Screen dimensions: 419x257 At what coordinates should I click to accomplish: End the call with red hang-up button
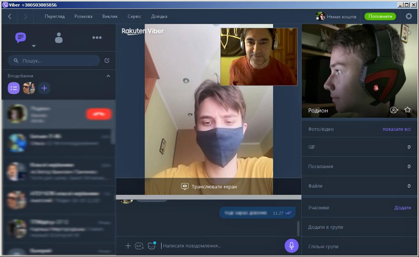[x=99, y=114]
